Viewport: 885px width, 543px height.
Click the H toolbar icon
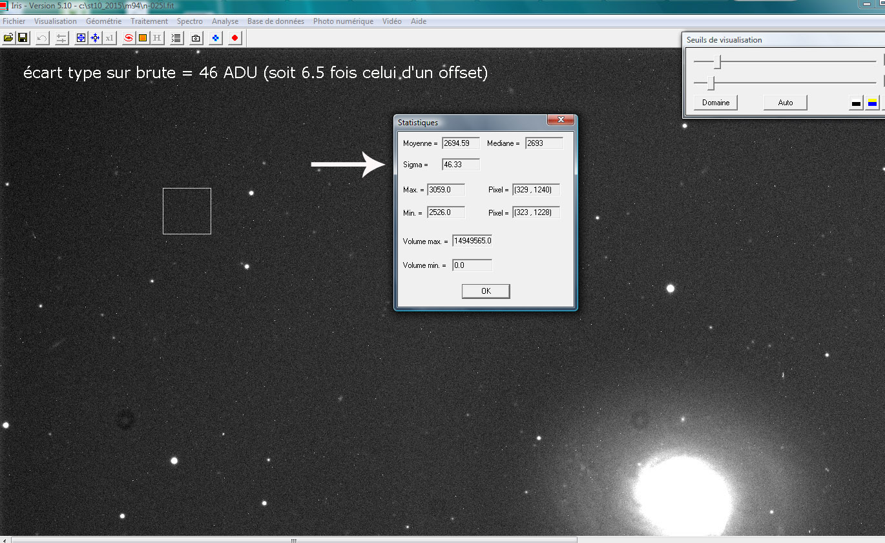point(157,38)
